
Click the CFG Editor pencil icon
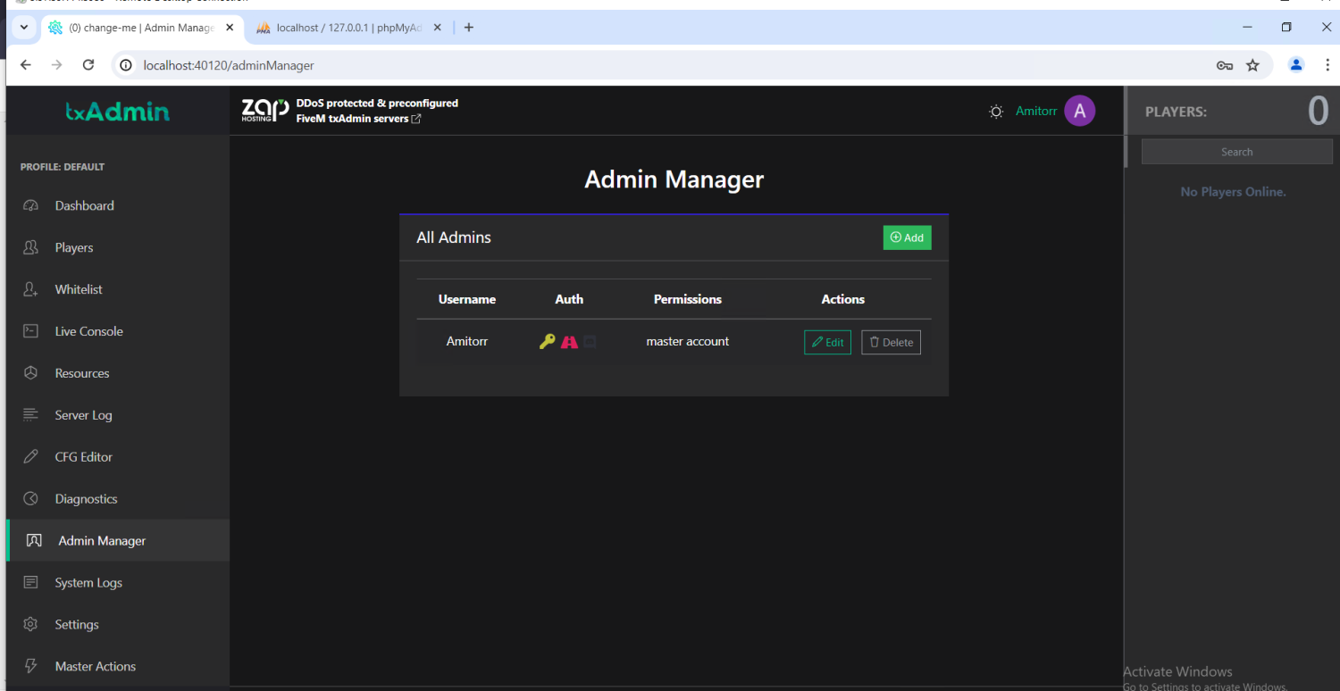[30, 457]
